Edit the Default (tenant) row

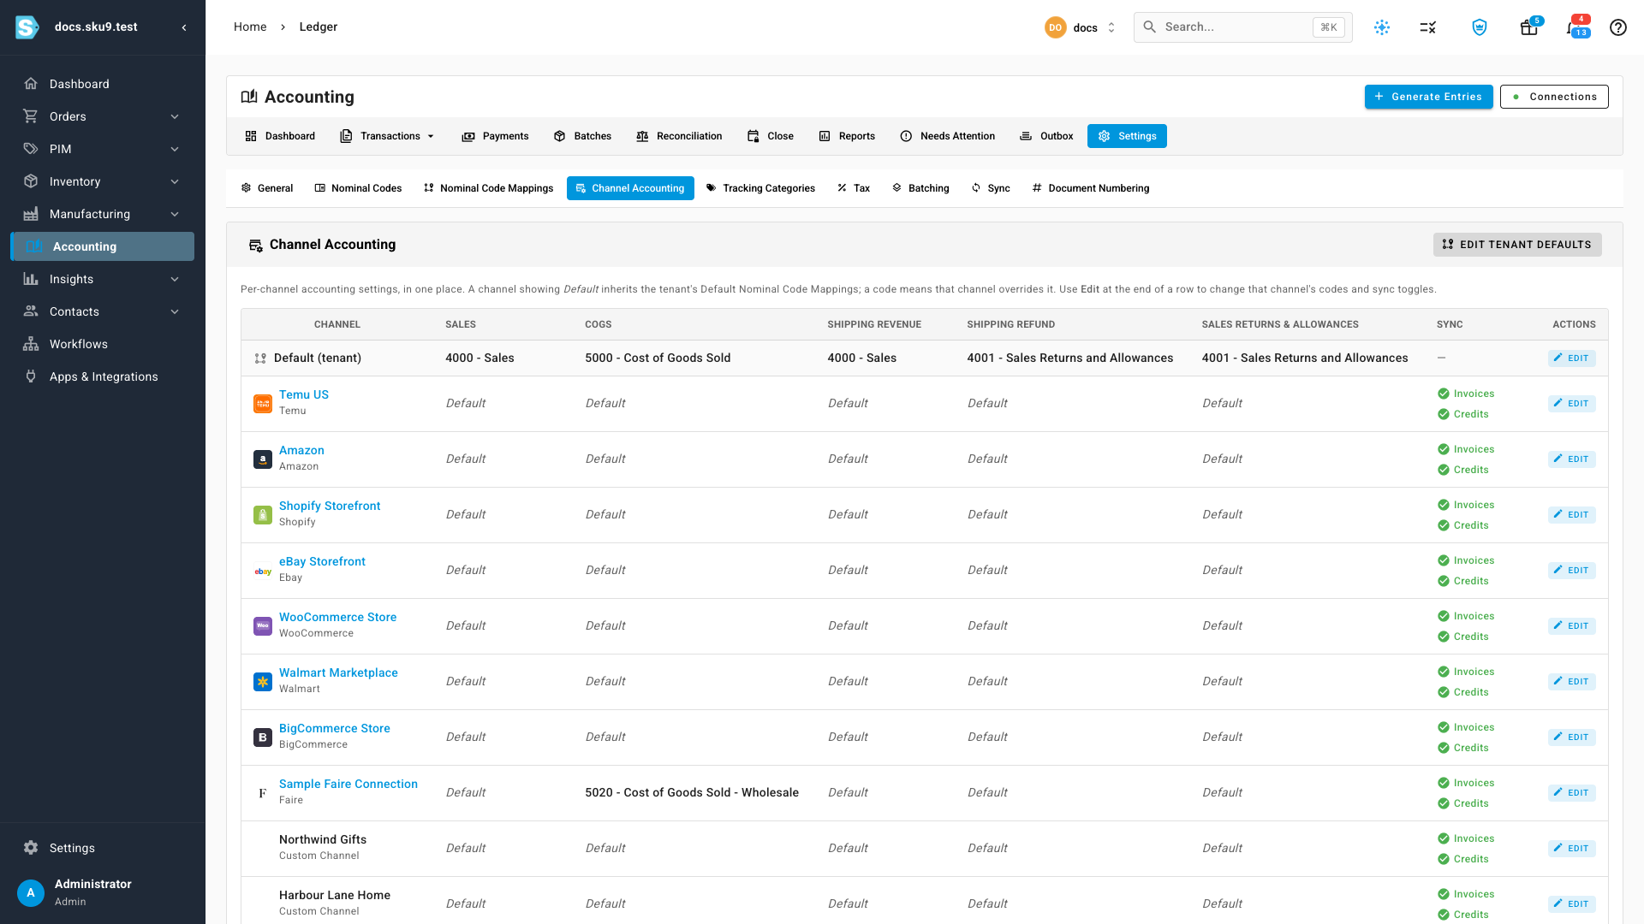coord(1571,358)
